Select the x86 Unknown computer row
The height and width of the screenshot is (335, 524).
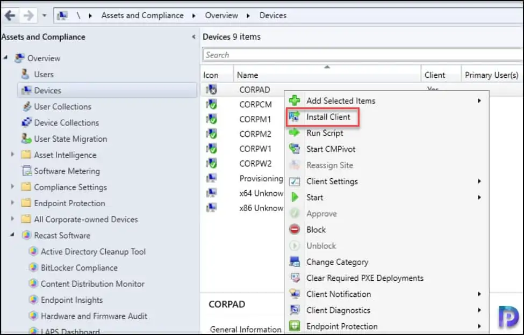click(x=261, y=208)
